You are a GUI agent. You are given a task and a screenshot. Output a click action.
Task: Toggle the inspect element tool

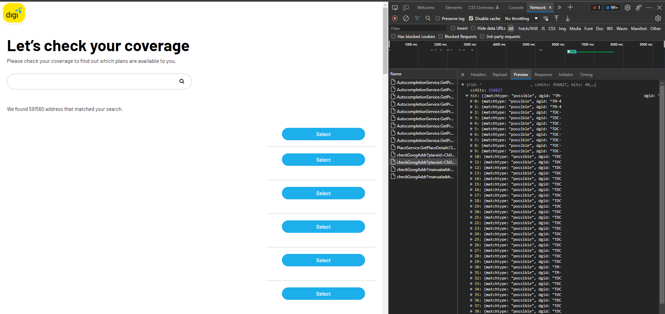(x=395, y=8)
